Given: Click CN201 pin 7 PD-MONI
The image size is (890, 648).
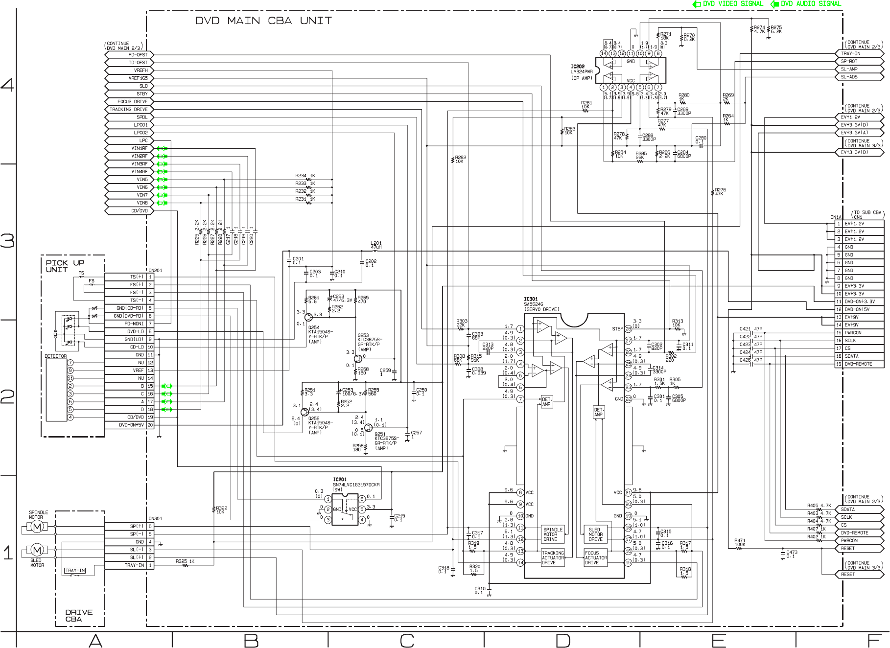Looking at the screenshot, I should pos(129,324).
